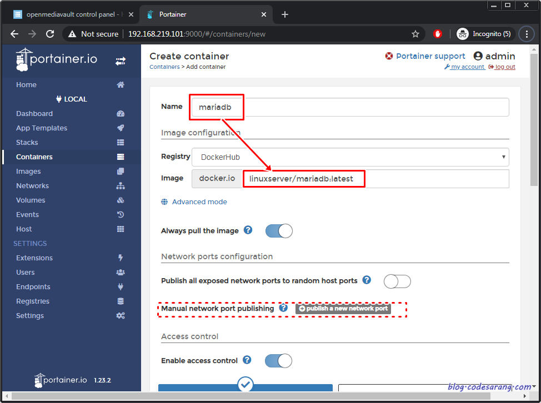Open my account link
The height and width of the screenshot is (403, 541).
(464, 67)
